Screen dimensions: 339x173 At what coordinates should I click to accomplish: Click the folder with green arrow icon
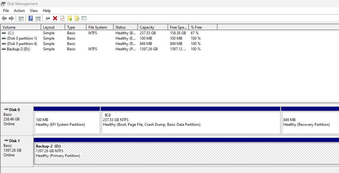pyautogui.click(x=70, y=18)
